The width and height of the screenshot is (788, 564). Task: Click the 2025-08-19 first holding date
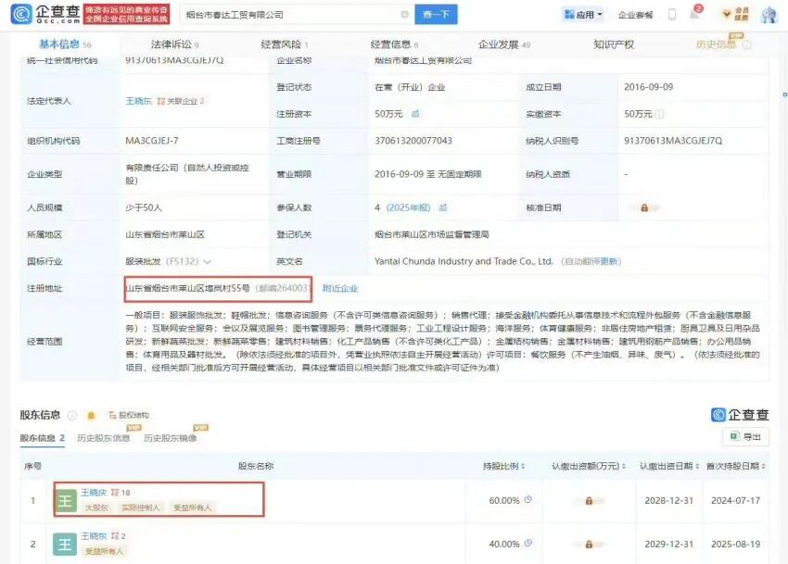point(736,544)
